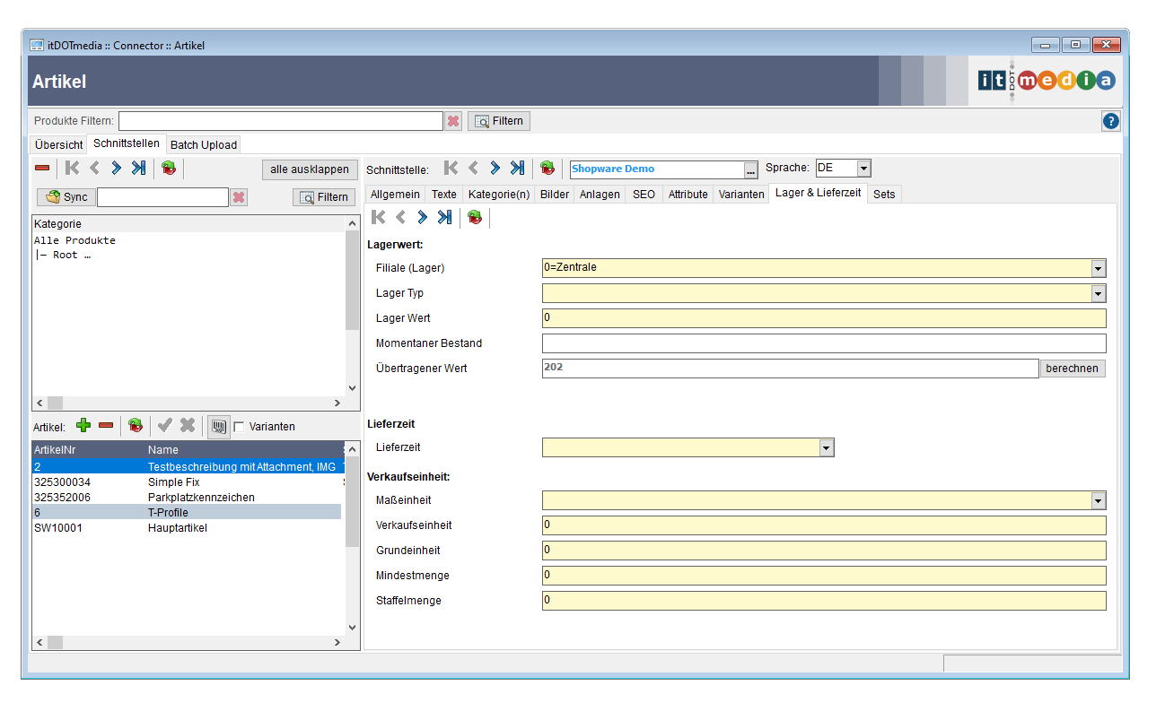Viewport: 1165px width, 720px height.
Task: Refresh the Schnittstelle data
Action: [547, 168]
